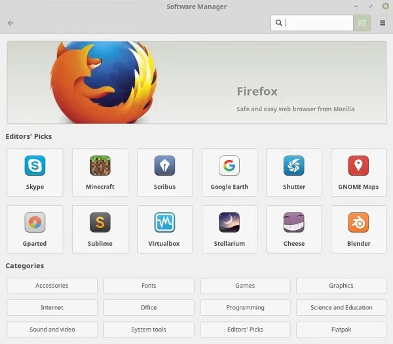This screenshot has height=344, width=393.
Task: Open the Stellarium night sky icon
Action: tap(229, 222)
